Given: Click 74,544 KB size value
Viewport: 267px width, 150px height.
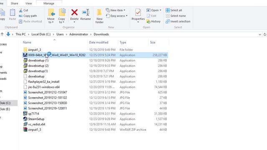Looking at the screenshot, I should pyautogui.click(x=160, y=87).
